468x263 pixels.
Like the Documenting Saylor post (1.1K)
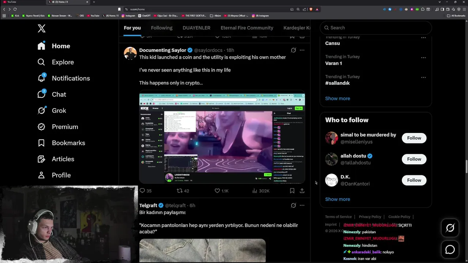(222, 191)
